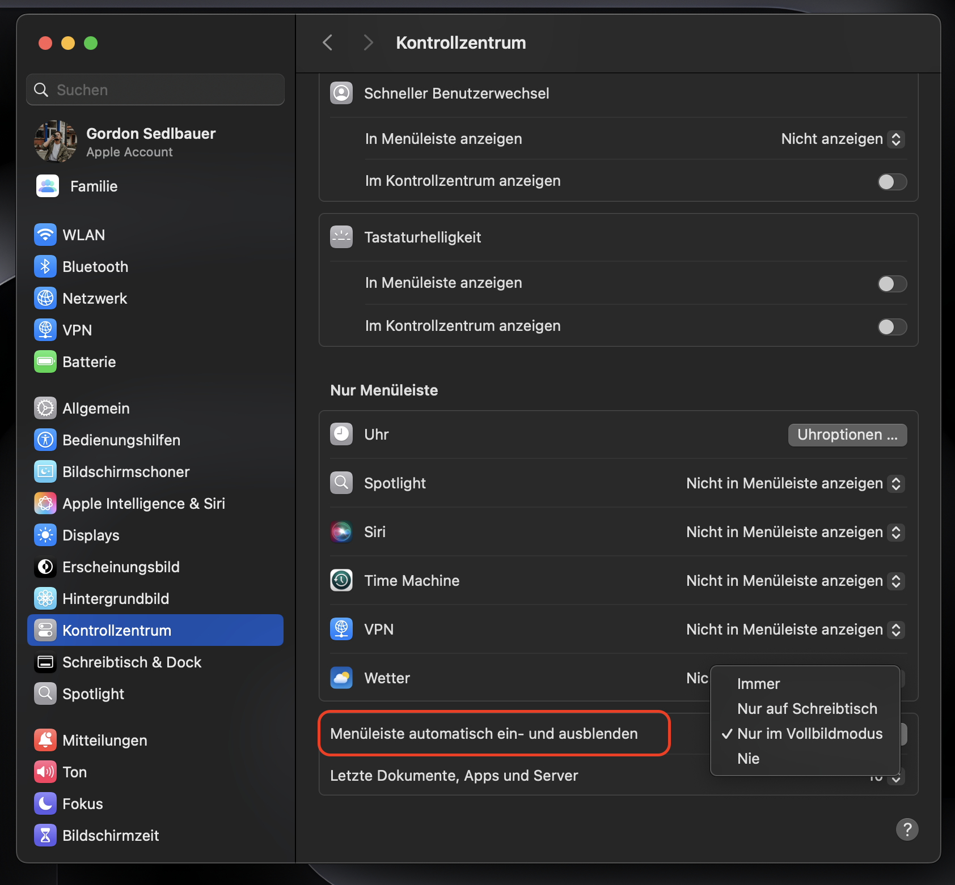Click the Spotlight icon in Nur Menüleiste
Screen dimensions: 955x885
pos(341,483)
